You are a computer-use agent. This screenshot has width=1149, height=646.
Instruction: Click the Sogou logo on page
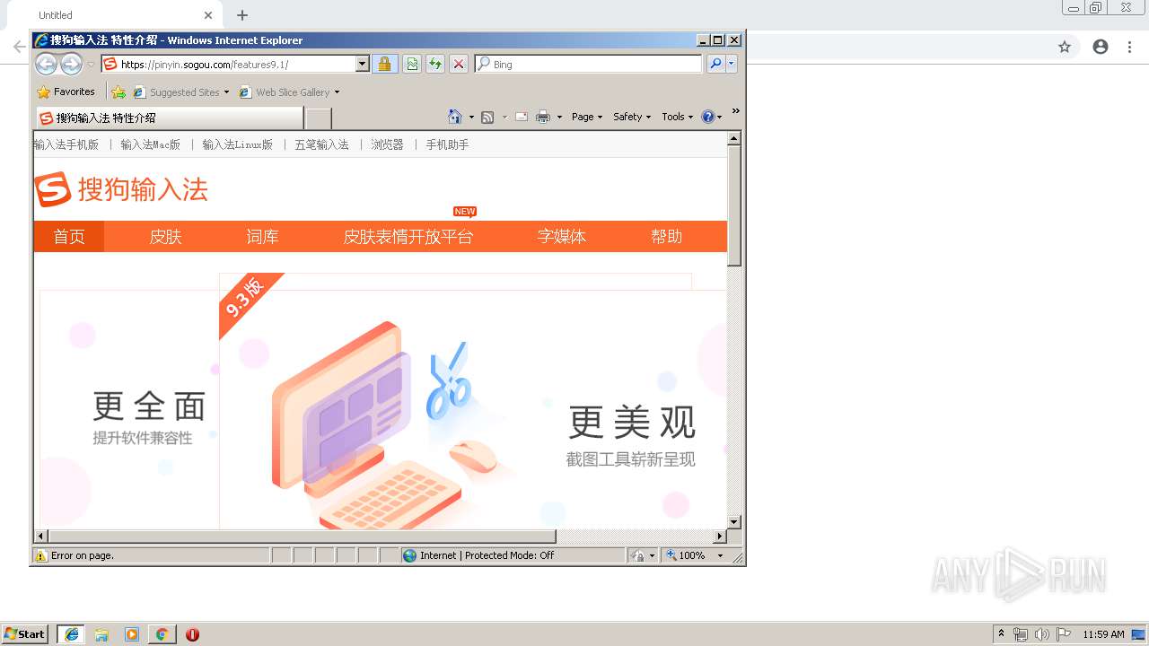(x=121, y=189)
